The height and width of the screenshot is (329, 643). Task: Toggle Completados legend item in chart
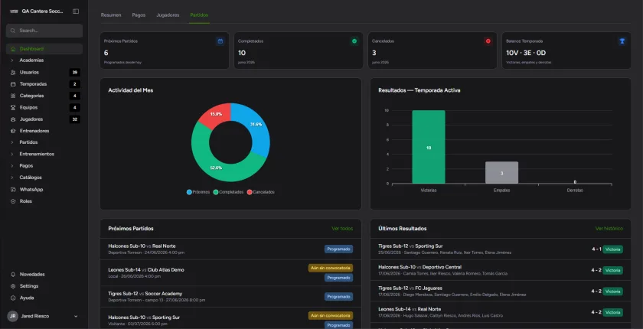coord(228,192)
